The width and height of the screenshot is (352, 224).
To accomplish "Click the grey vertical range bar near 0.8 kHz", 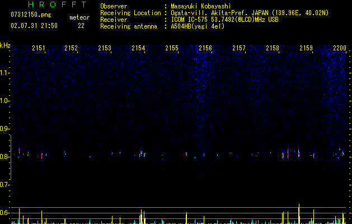I will pos(11,157).
